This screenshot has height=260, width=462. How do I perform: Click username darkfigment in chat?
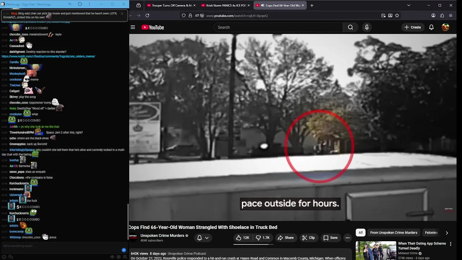coord(17,52)
